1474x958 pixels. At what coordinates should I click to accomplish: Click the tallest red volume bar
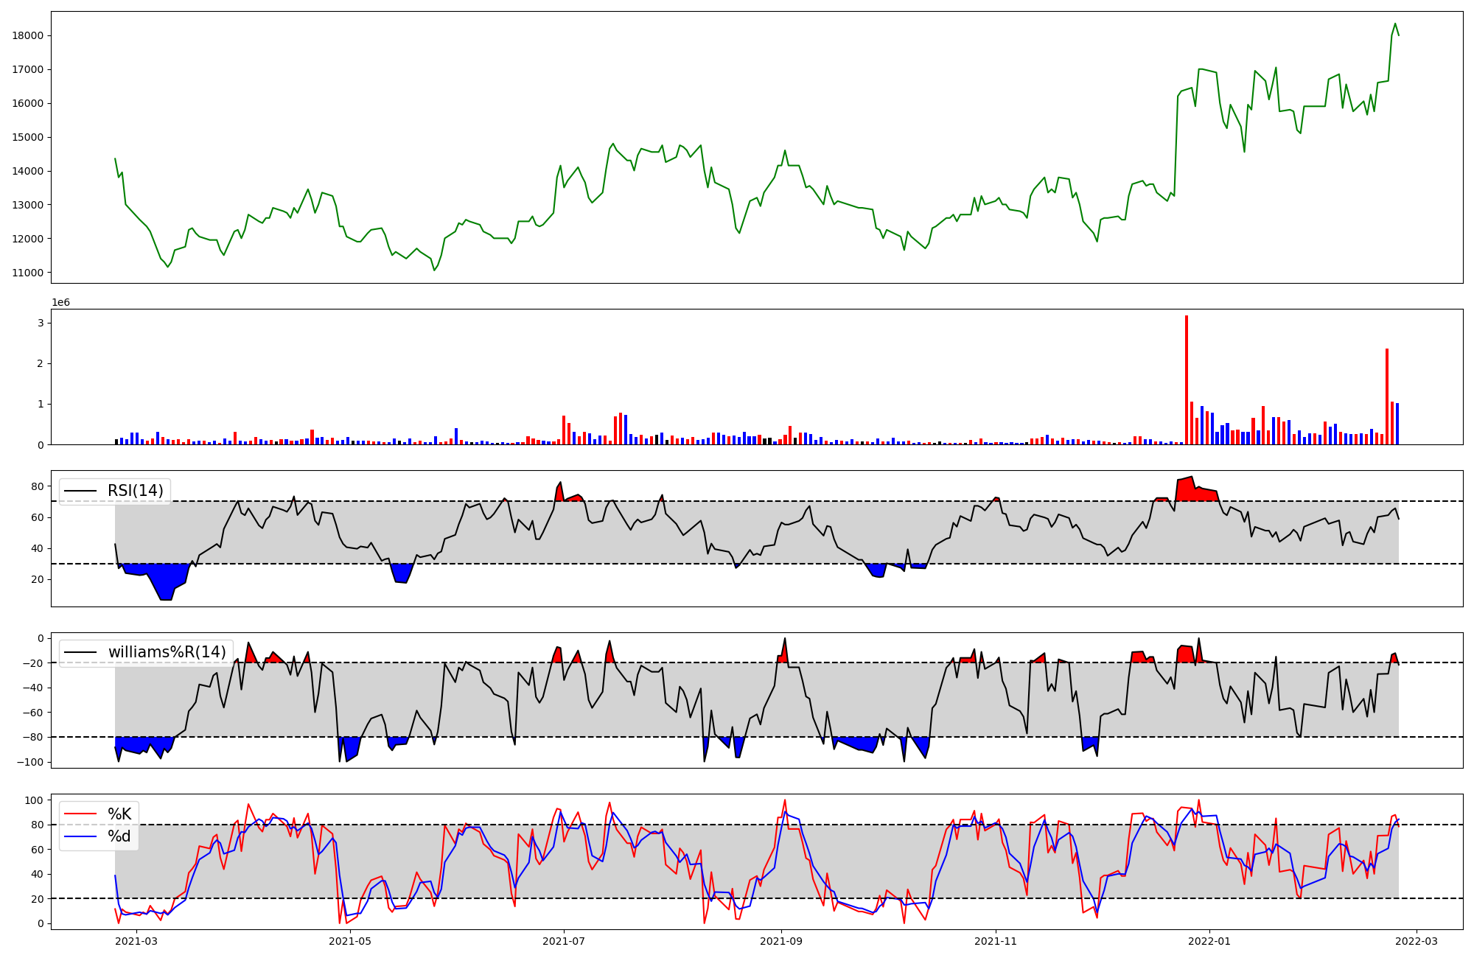[x=1187, y=380]
